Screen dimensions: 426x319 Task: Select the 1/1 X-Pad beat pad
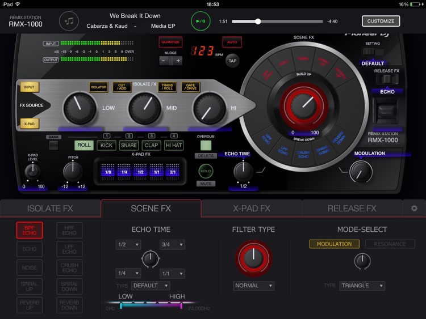click(x=157, y=172)
